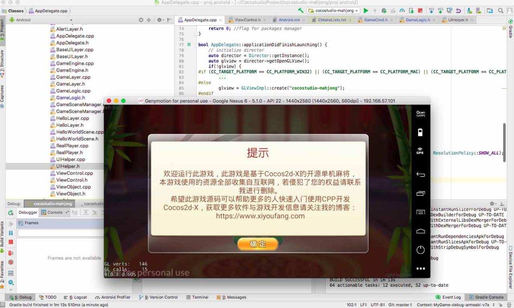Click the red Stop button in main toolbar
The image size is (514, 308).
pyautogui.click(x=420, y=11)
